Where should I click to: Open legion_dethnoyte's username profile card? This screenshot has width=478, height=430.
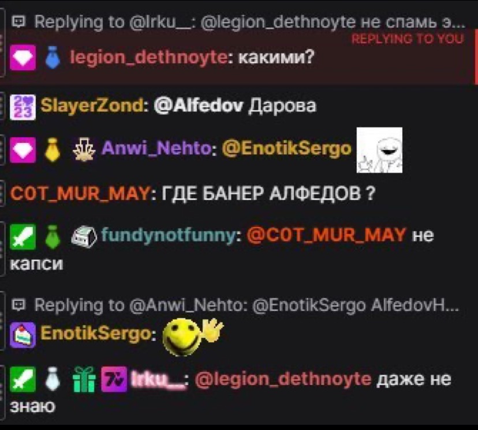[x=148, y=57]
